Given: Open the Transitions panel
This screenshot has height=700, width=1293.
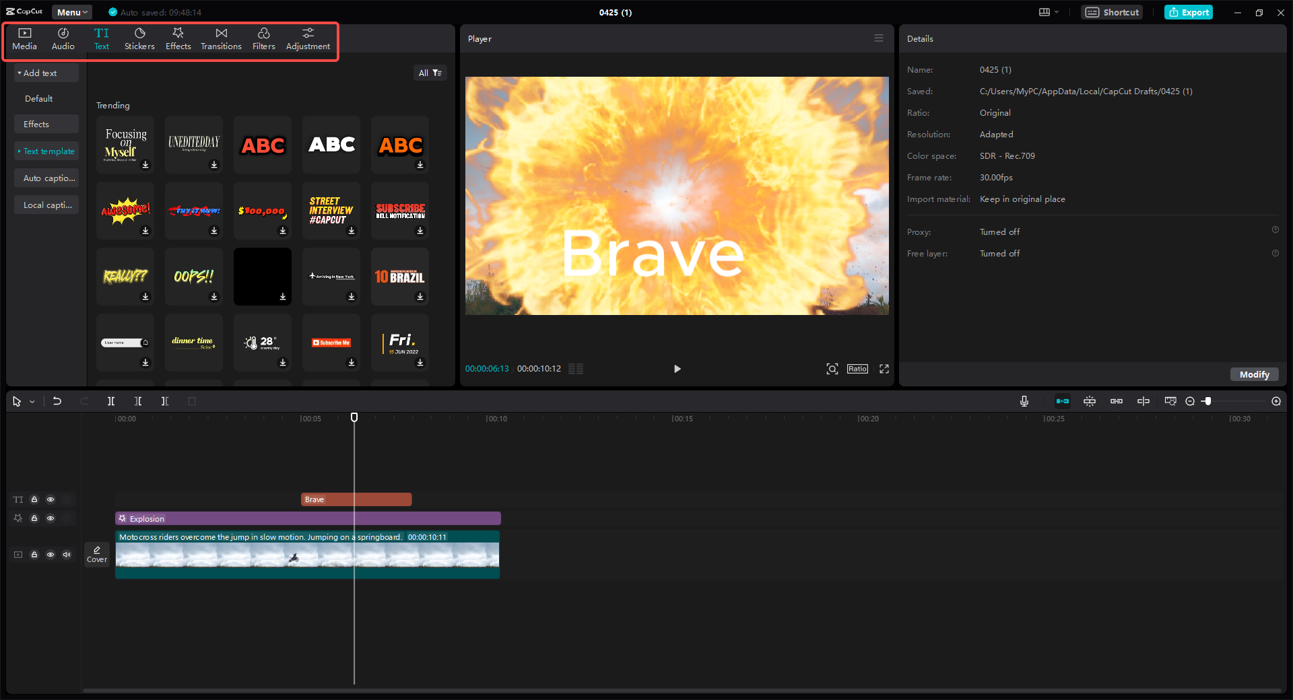Looking at the screenshot, I should [221, 38].
